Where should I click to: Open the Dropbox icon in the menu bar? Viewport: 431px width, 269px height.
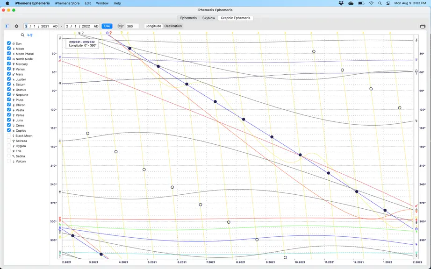pyautogui.click(x=341, y=3)
